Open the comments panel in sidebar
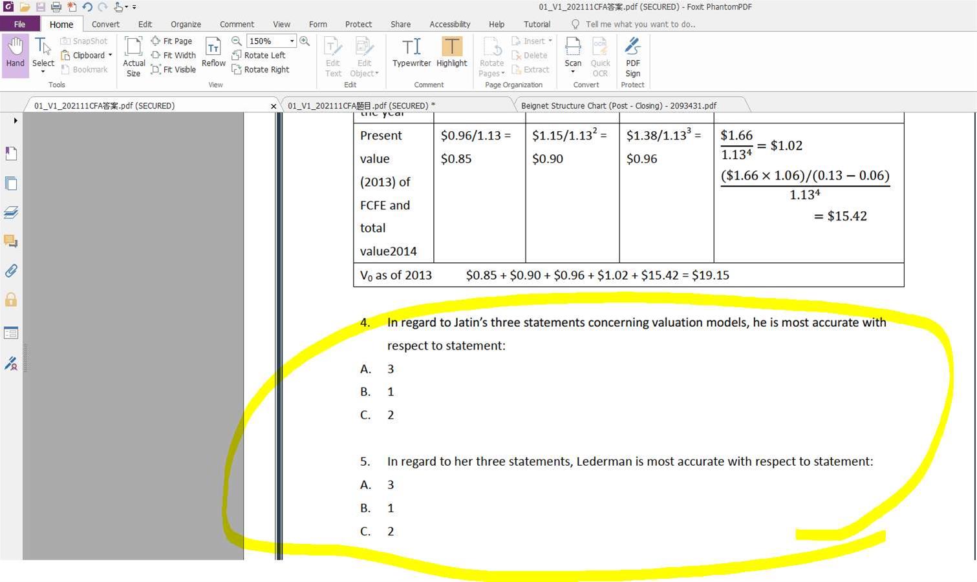Image resolution: width=977 pixels, height=582 pixels. (x=11, y=241)
